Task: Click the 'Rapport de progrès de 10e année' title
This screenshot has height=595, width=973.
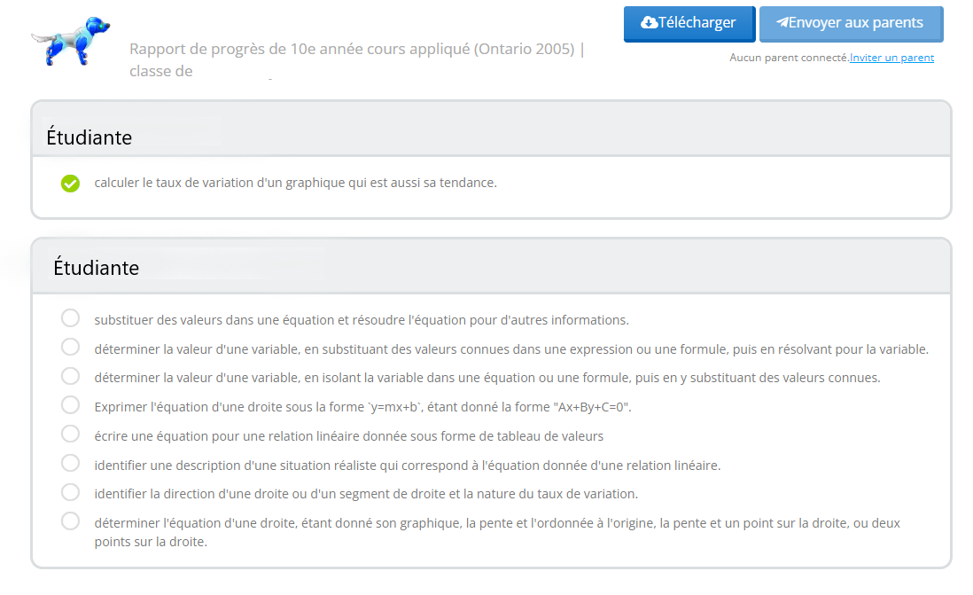Action: [x=357, y=59]
